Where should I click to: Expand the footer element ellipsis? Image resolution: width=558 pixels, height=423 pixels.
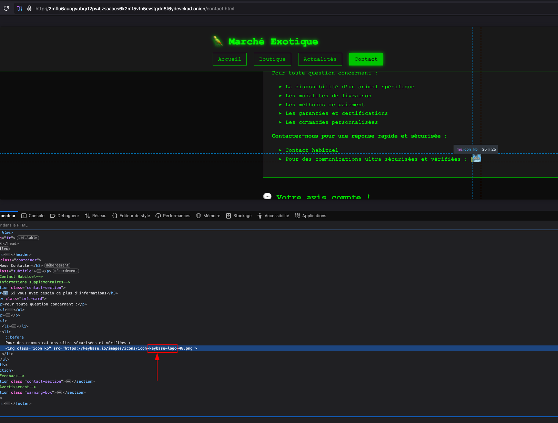coord(8,403)
